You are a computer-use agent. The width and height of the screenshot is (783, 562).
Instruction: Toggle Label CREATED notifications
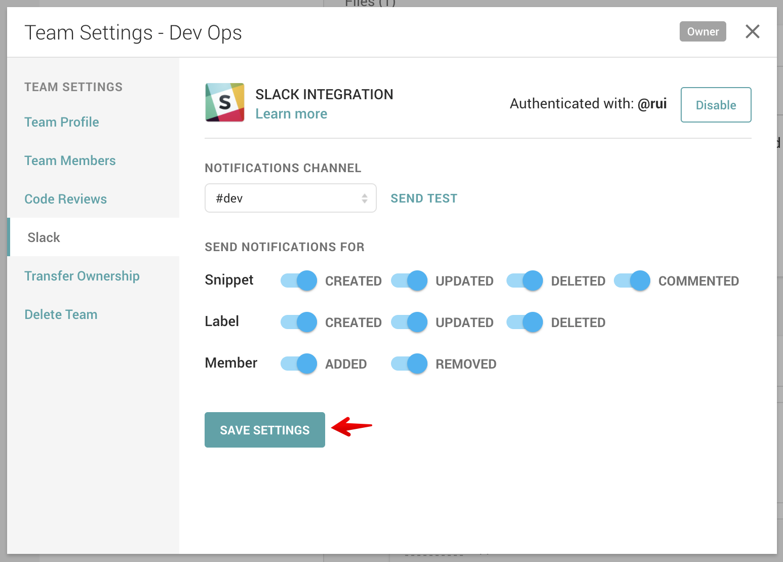(299, 322)
